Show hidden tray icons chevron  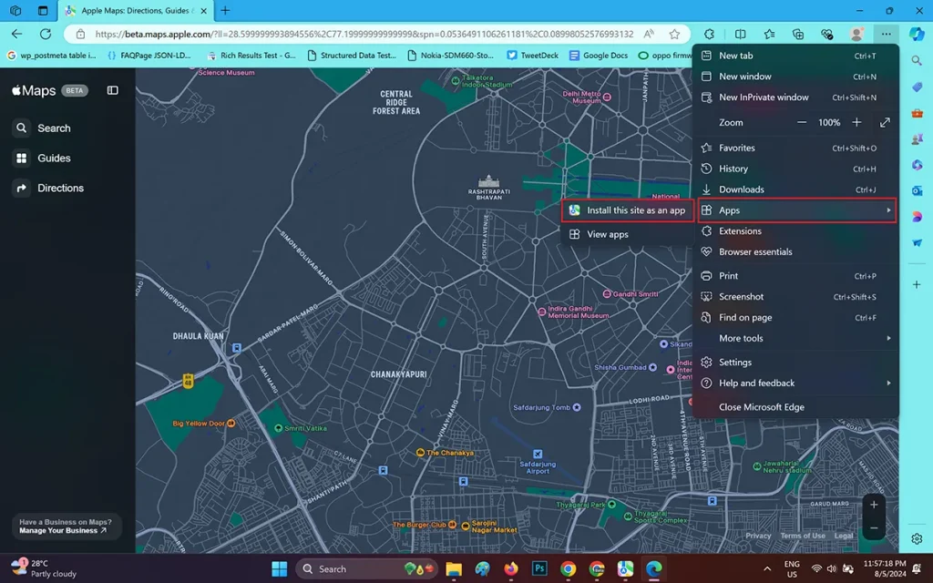767,568
